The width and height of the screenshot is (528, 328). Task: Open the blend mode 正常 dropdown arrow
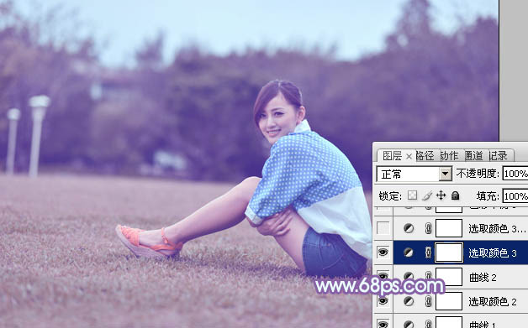pos(445,174)
